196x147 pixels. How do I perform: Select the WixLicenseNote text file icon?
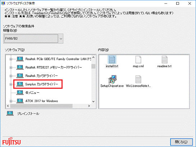138,79
